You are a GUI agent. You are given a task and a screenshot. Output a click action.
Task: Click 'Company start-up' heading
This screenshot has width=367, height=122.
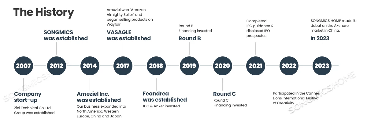pyautogui.click(x=28, y=97)
